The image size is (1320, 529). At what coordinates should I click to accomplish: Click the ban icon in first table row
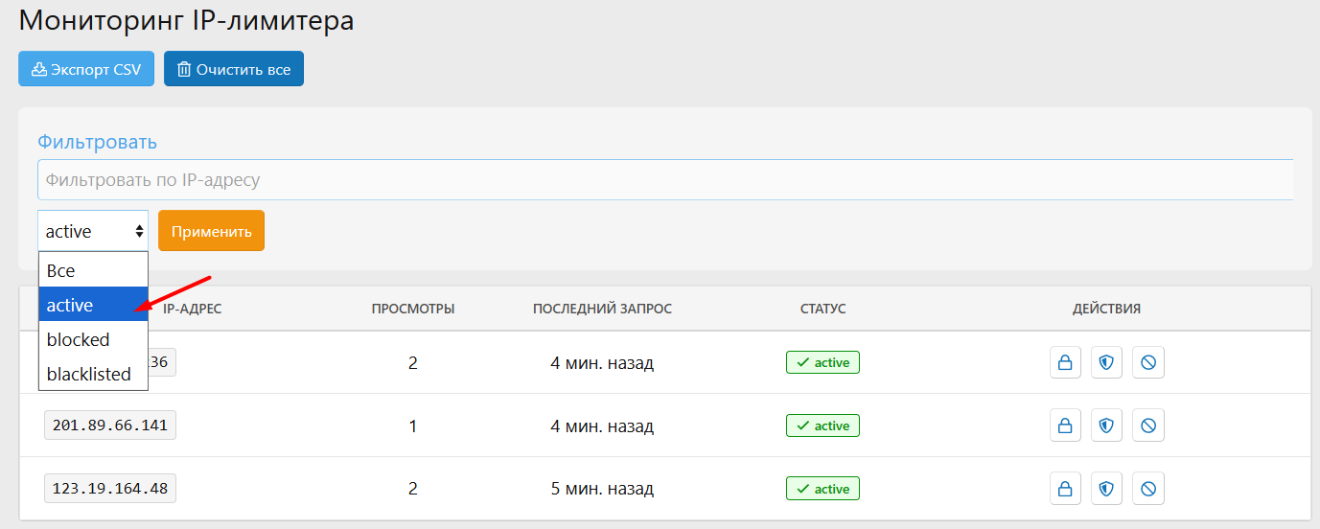point(1147,363)
